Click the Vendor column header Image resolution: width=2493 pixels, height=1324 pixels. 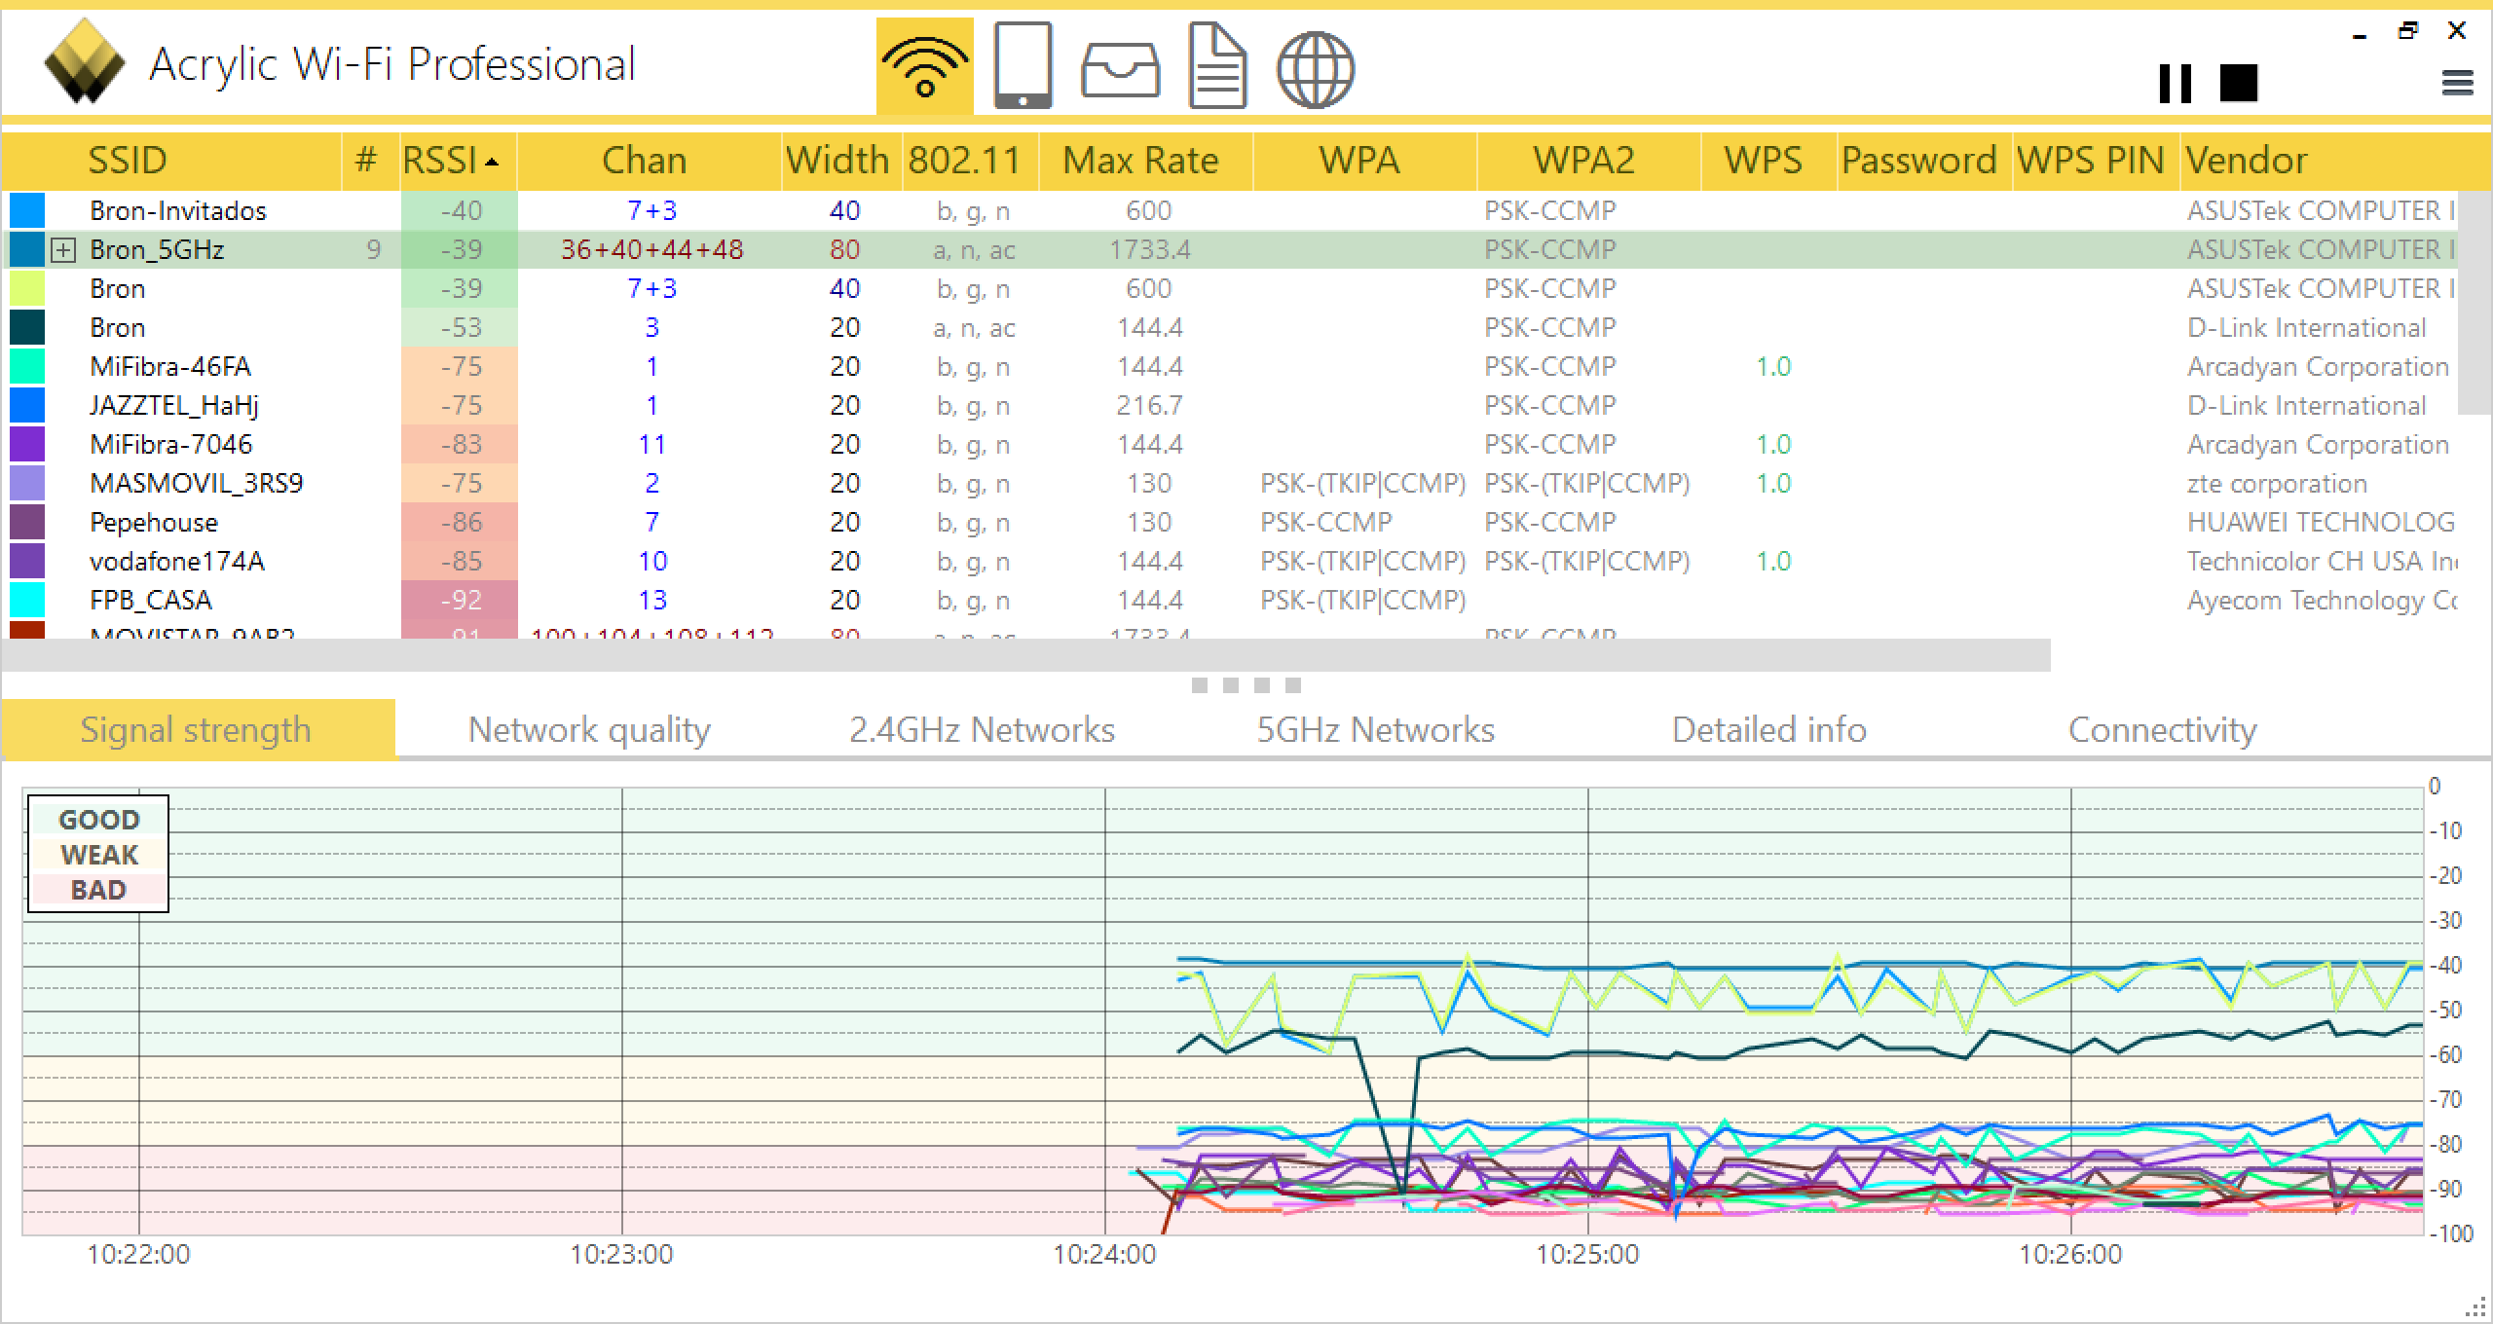2246,161
